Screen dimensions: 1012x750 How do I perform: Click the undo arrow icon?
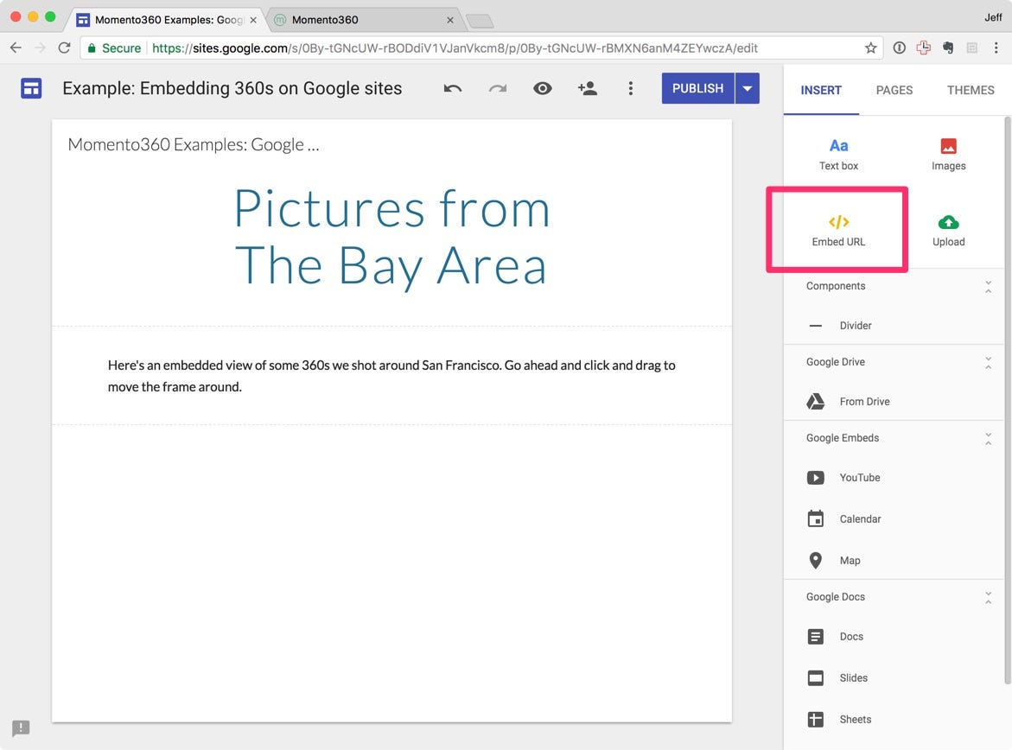coord(453,88)
